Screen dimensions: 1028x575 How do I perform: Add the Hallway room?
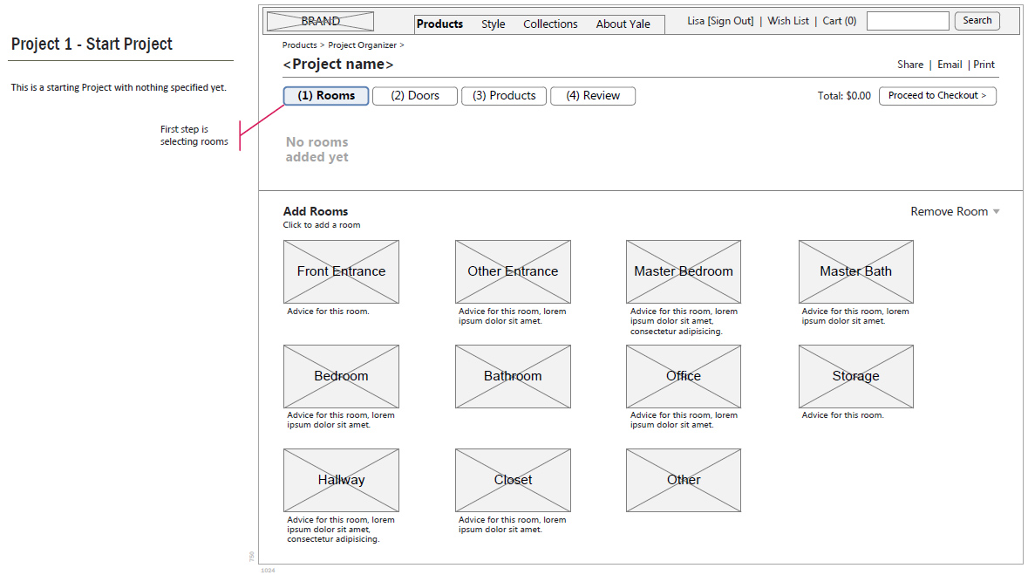(x=341, y=480)
